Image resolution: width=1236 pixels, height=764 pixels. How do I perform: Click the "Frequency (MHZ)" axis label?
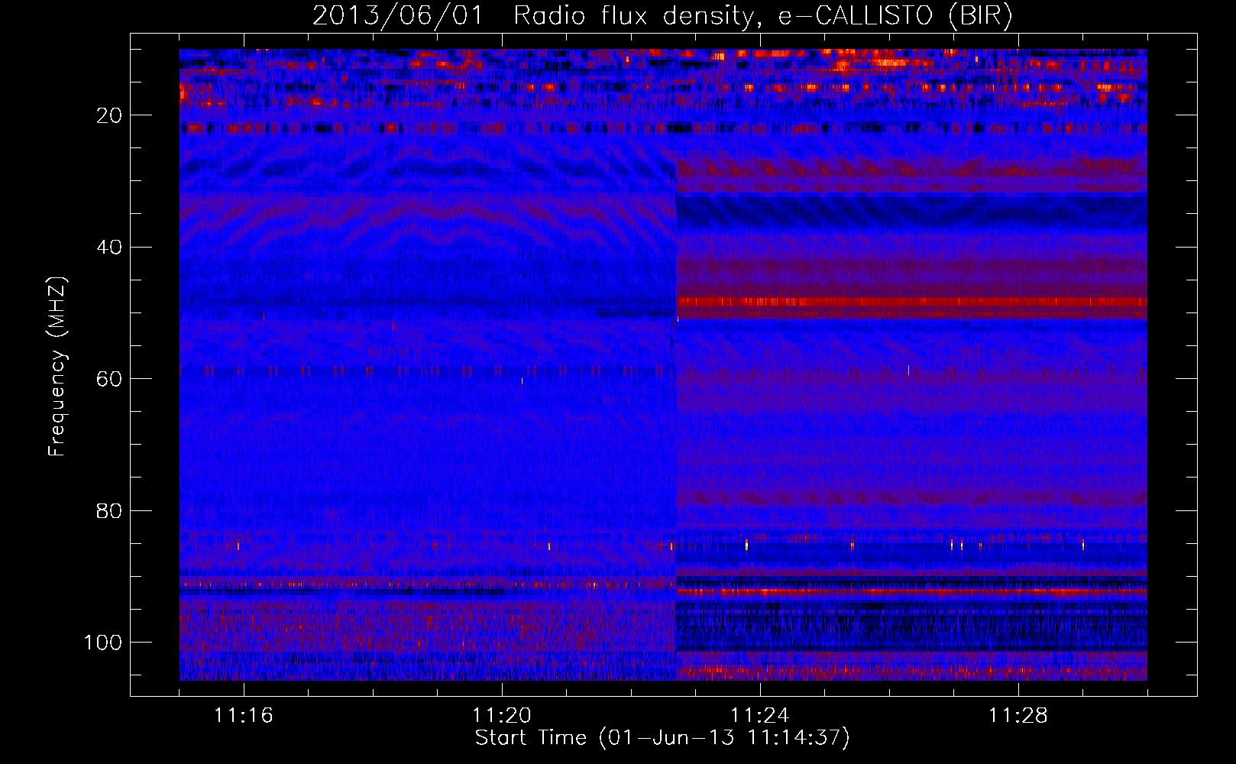[x=57, y=367]
